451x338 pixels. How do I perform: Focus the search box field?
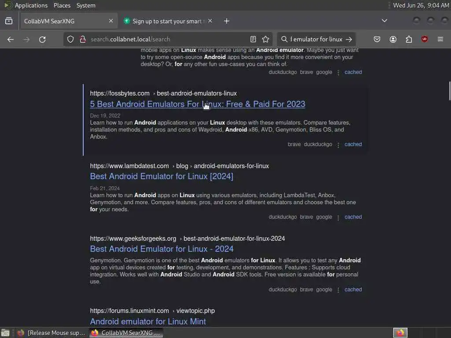point(316,39)
